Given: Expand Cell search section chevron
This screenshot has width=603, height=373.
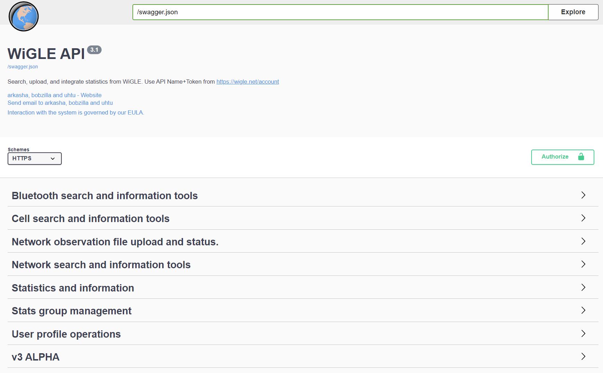Looking at the screenshot, I should pyautogui.click(x=583, y=218).
